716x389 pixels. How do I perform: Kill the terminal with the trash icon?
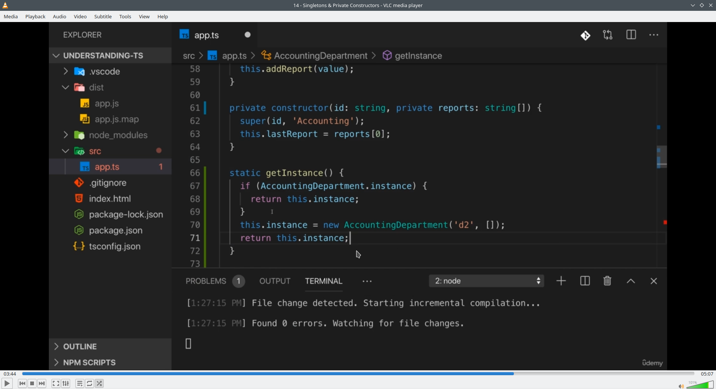pos(607,281)
